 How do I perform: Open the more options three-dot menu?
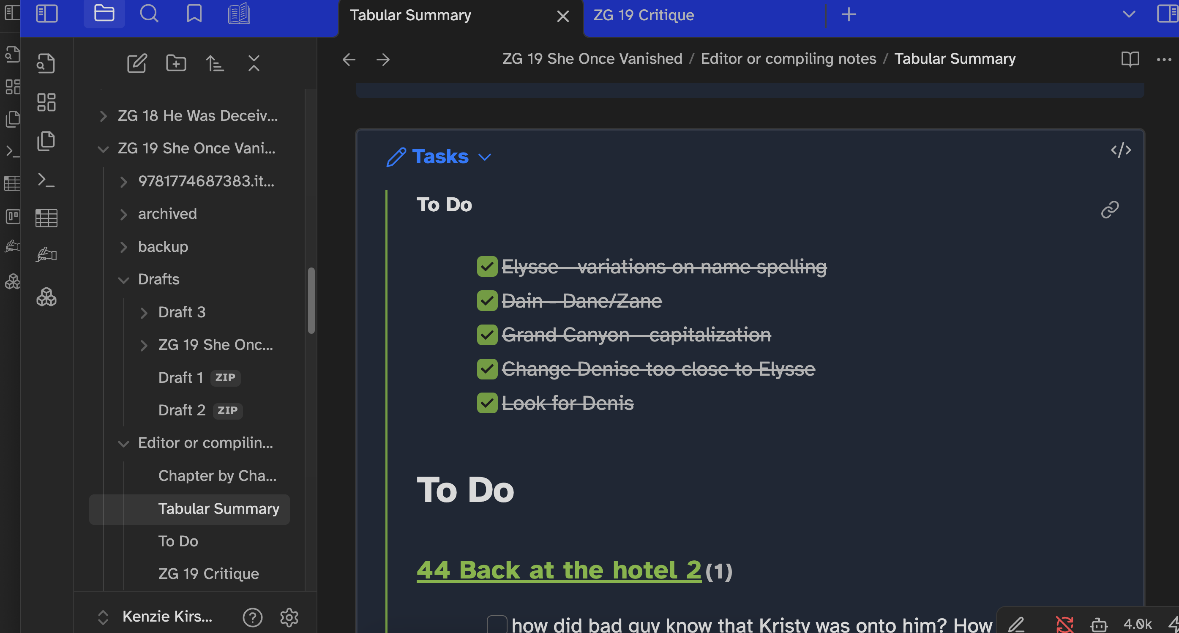[1164, 60]
